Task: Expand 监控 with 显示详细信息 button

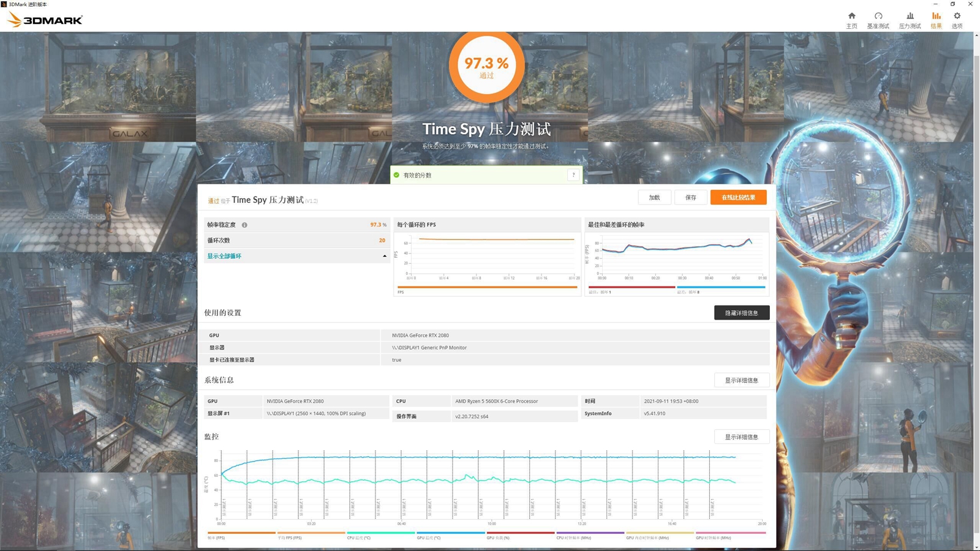Action: point(741,437)
